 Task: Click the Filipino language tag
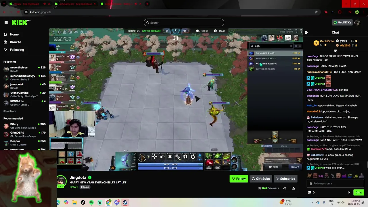click(x=85, y=187)
